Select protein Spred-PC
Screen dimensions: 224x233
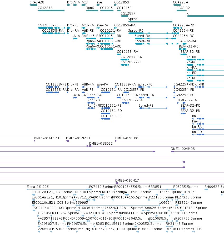145,84
